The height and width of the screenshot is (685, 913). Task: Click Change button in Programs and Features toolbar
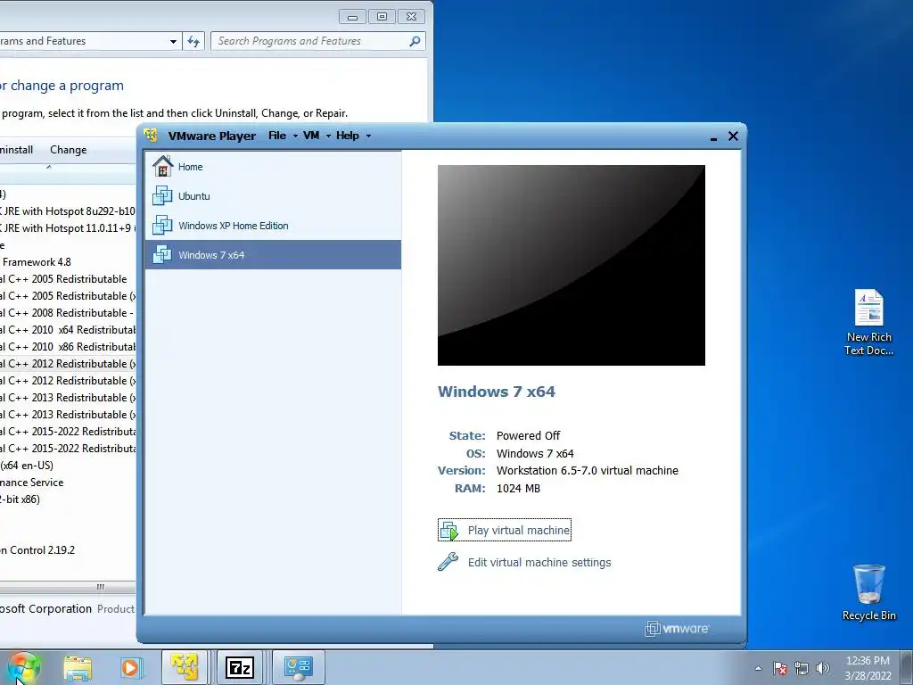(68, 150)
